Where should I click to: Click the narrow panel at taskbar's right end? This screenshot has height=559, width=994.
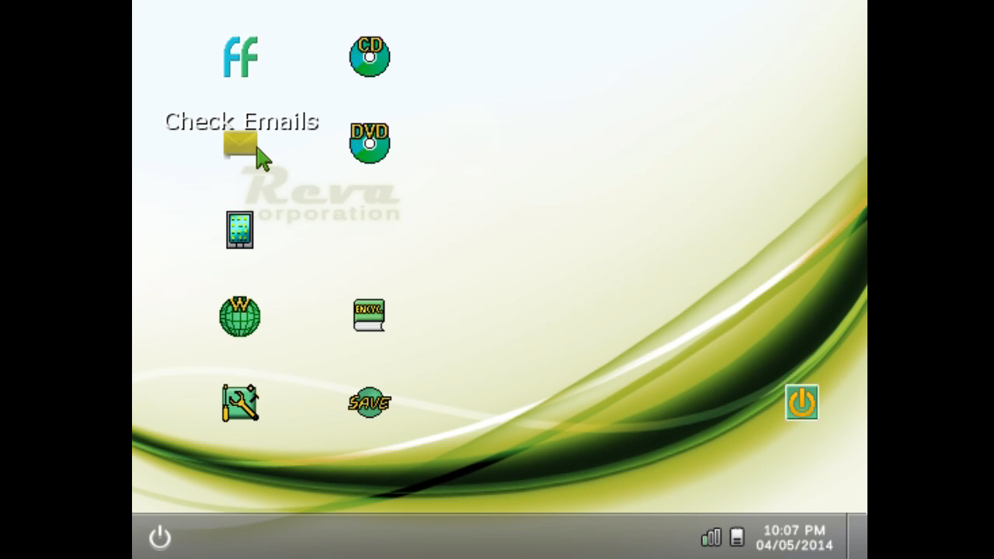click(x=857, y=536)
